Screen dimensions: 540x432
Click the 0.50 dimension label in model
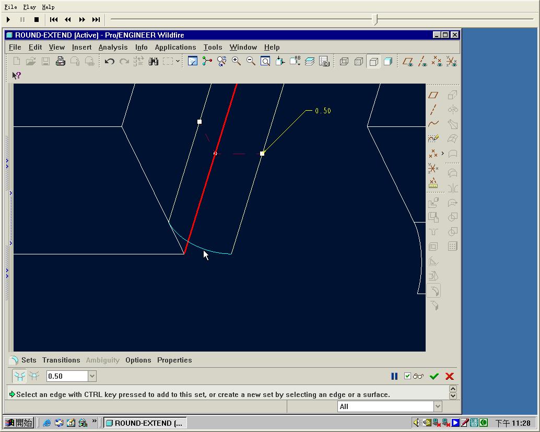323,111
